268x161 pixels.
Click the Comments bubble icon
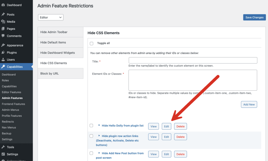click(3, 36)
